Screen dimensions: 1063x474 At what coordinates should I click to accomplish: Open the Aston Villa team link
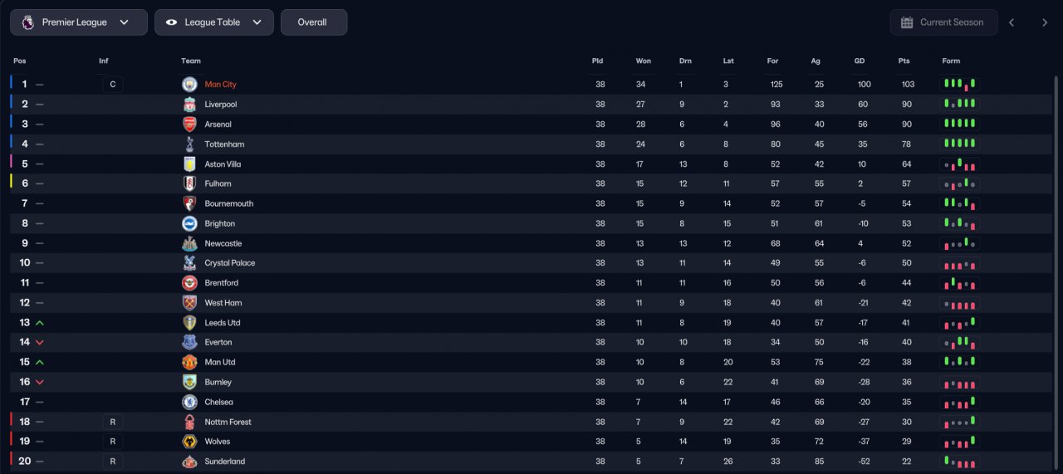[223, 164]
